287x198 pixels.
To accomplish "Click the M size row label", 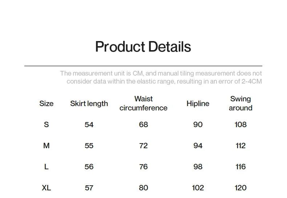I will [x=46, y=146].
